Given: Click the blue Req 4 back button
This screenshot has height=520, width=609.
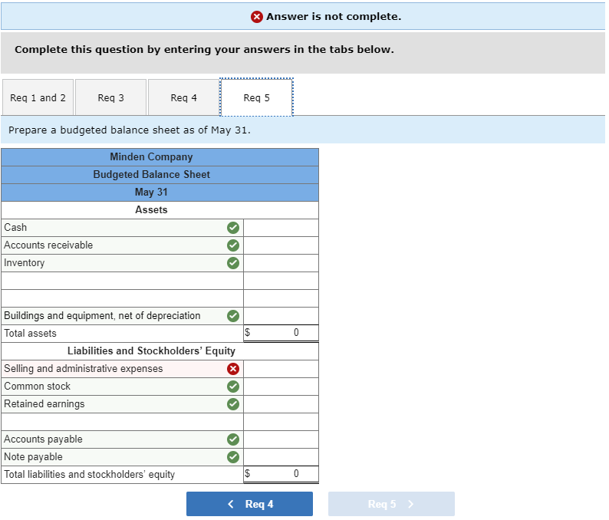Looking at the screenshot, I should tap(249, 504).
